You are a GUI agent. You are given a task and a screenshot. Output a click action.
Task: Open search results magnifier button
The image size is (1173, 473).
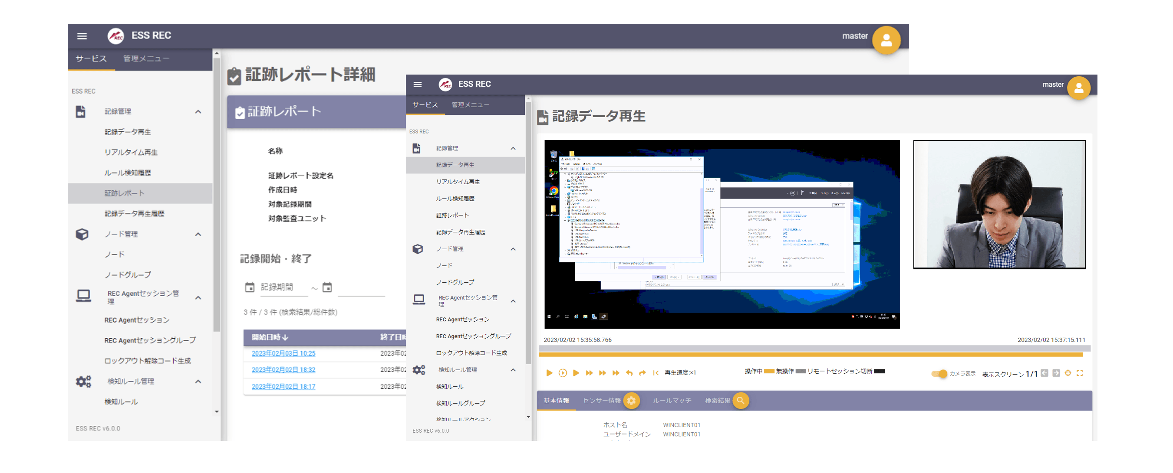pos(741,401)
